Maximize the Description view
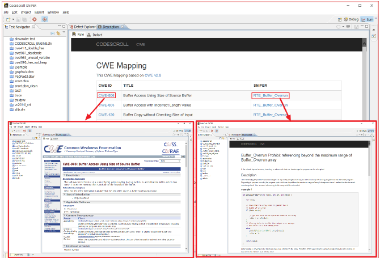The image size is (380, 258). click(367, 27)
